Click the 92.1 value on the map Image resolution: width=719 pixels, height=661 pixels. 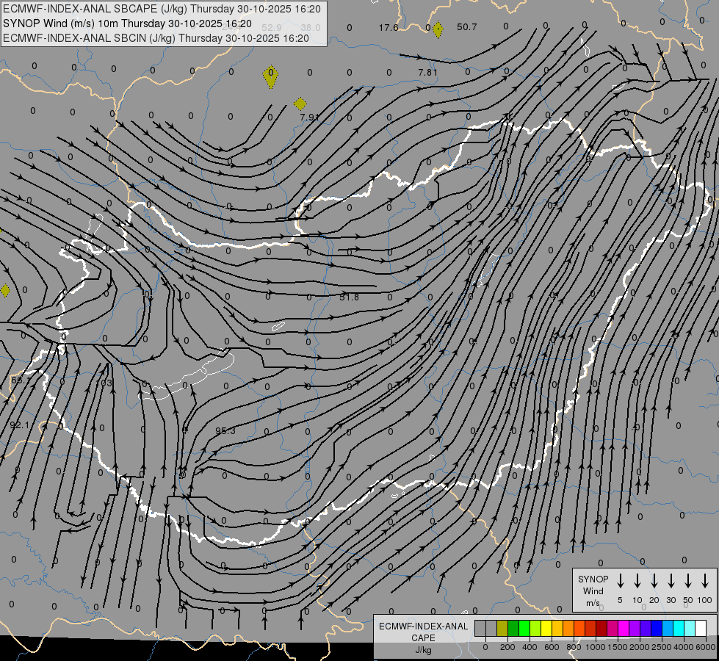tap(19, 425)
